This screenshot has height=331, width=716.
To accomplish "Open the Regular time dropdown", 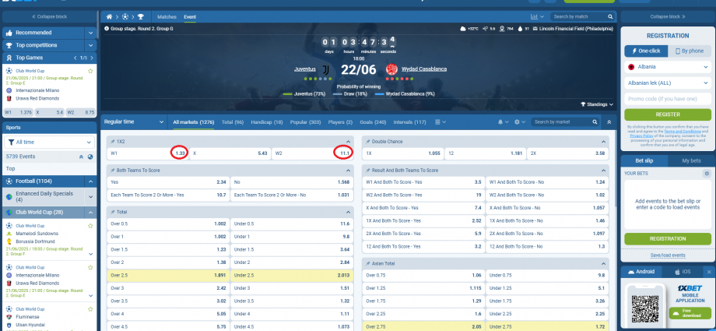I will [x=134, y=122].
